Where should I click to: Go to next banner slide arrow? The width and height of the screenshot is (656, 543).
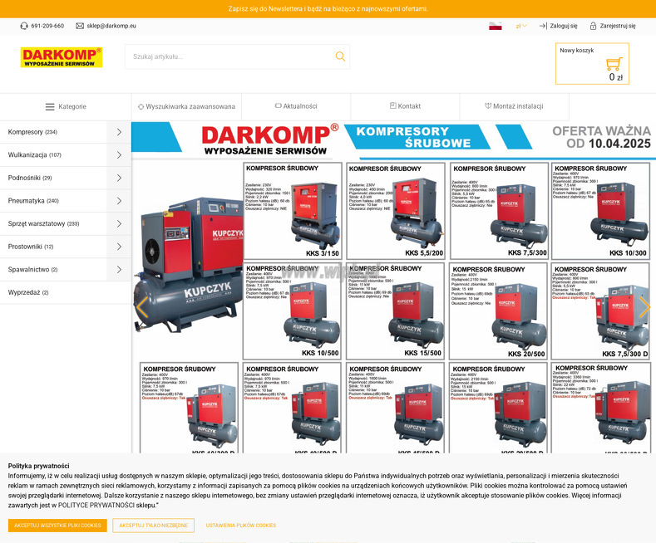point(644,307)
